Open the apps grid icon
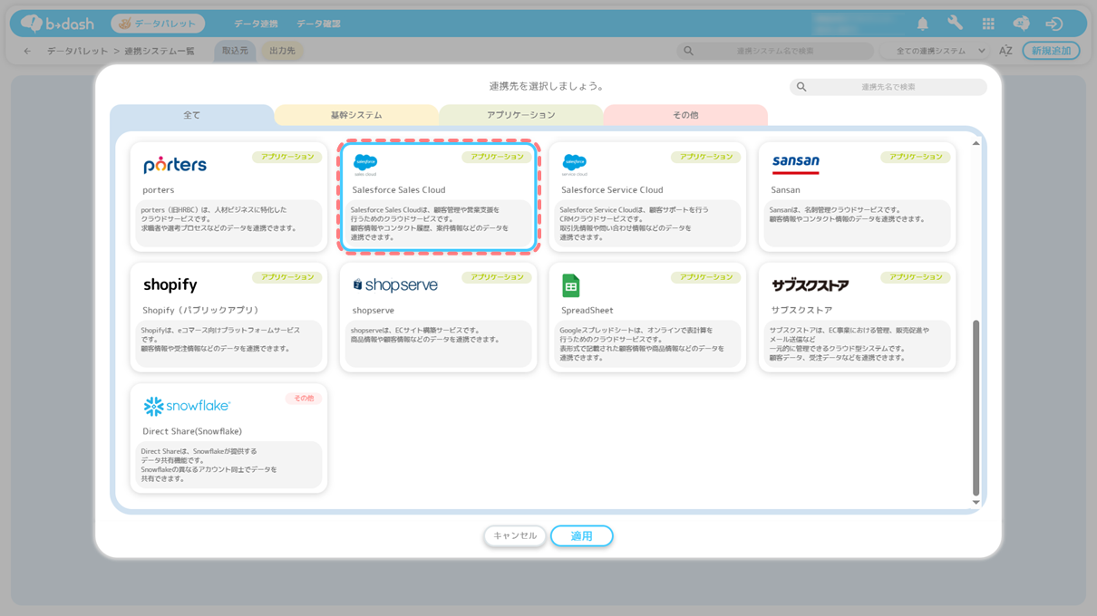 (x=988, y=24)
